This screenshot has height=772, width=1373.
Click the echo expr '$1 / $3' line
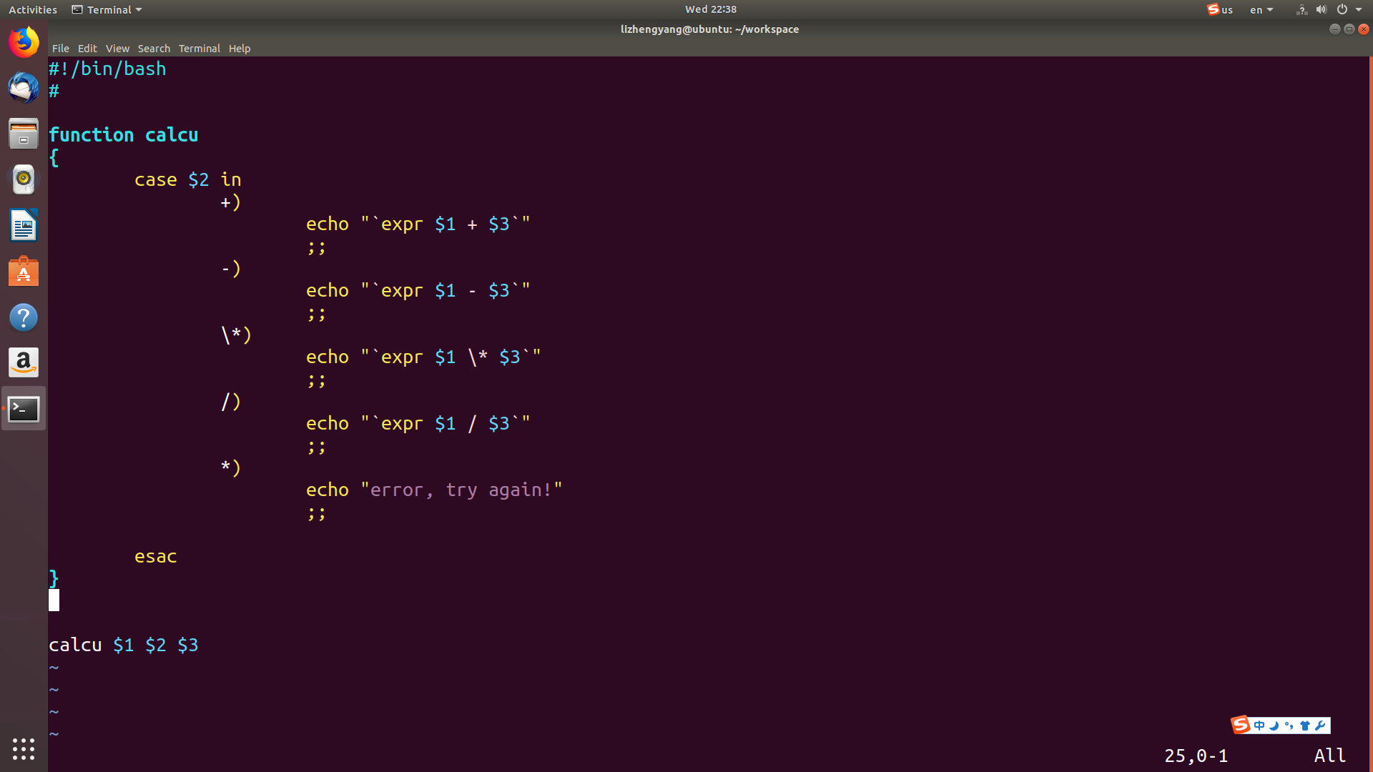pyautogui.click(x=418, y=424)
